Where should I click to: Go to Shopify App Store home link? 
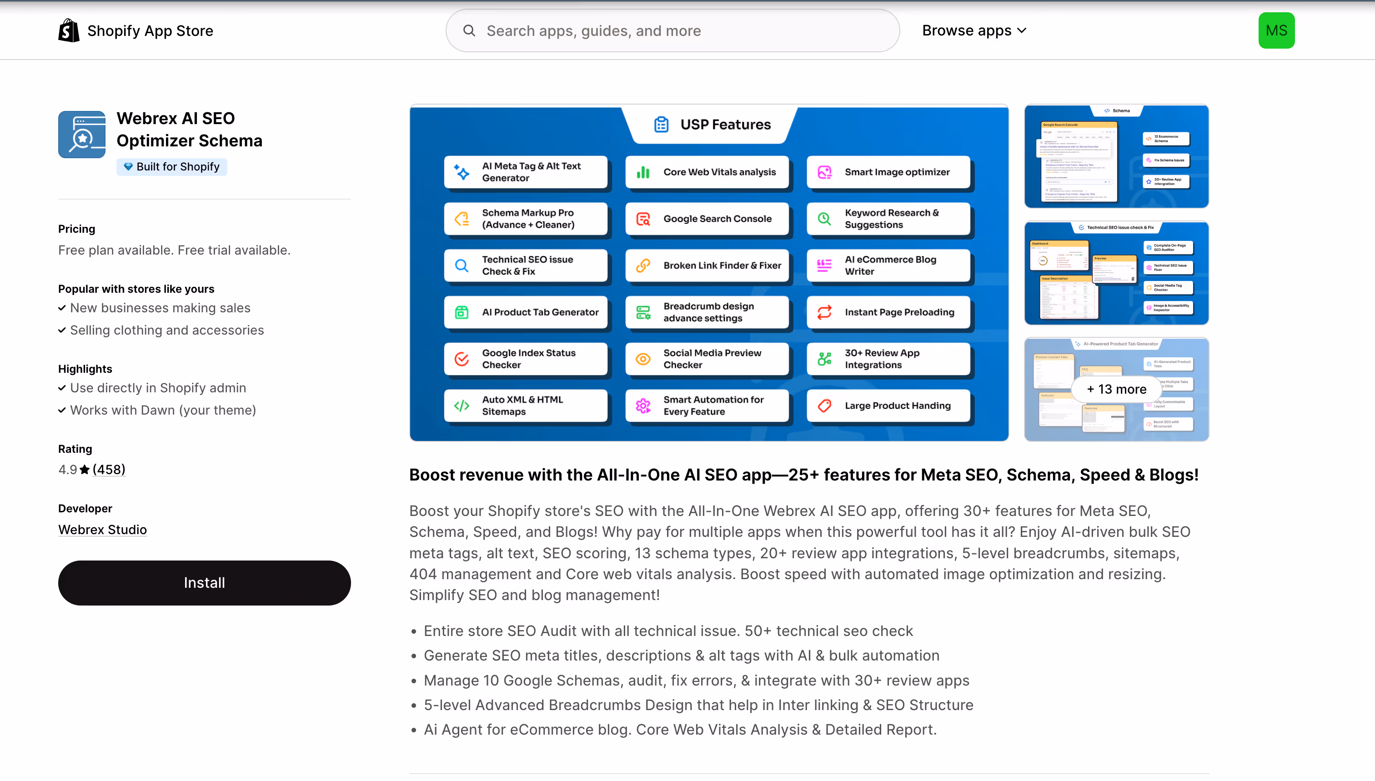pyautogui.click(x=136, y=30)
